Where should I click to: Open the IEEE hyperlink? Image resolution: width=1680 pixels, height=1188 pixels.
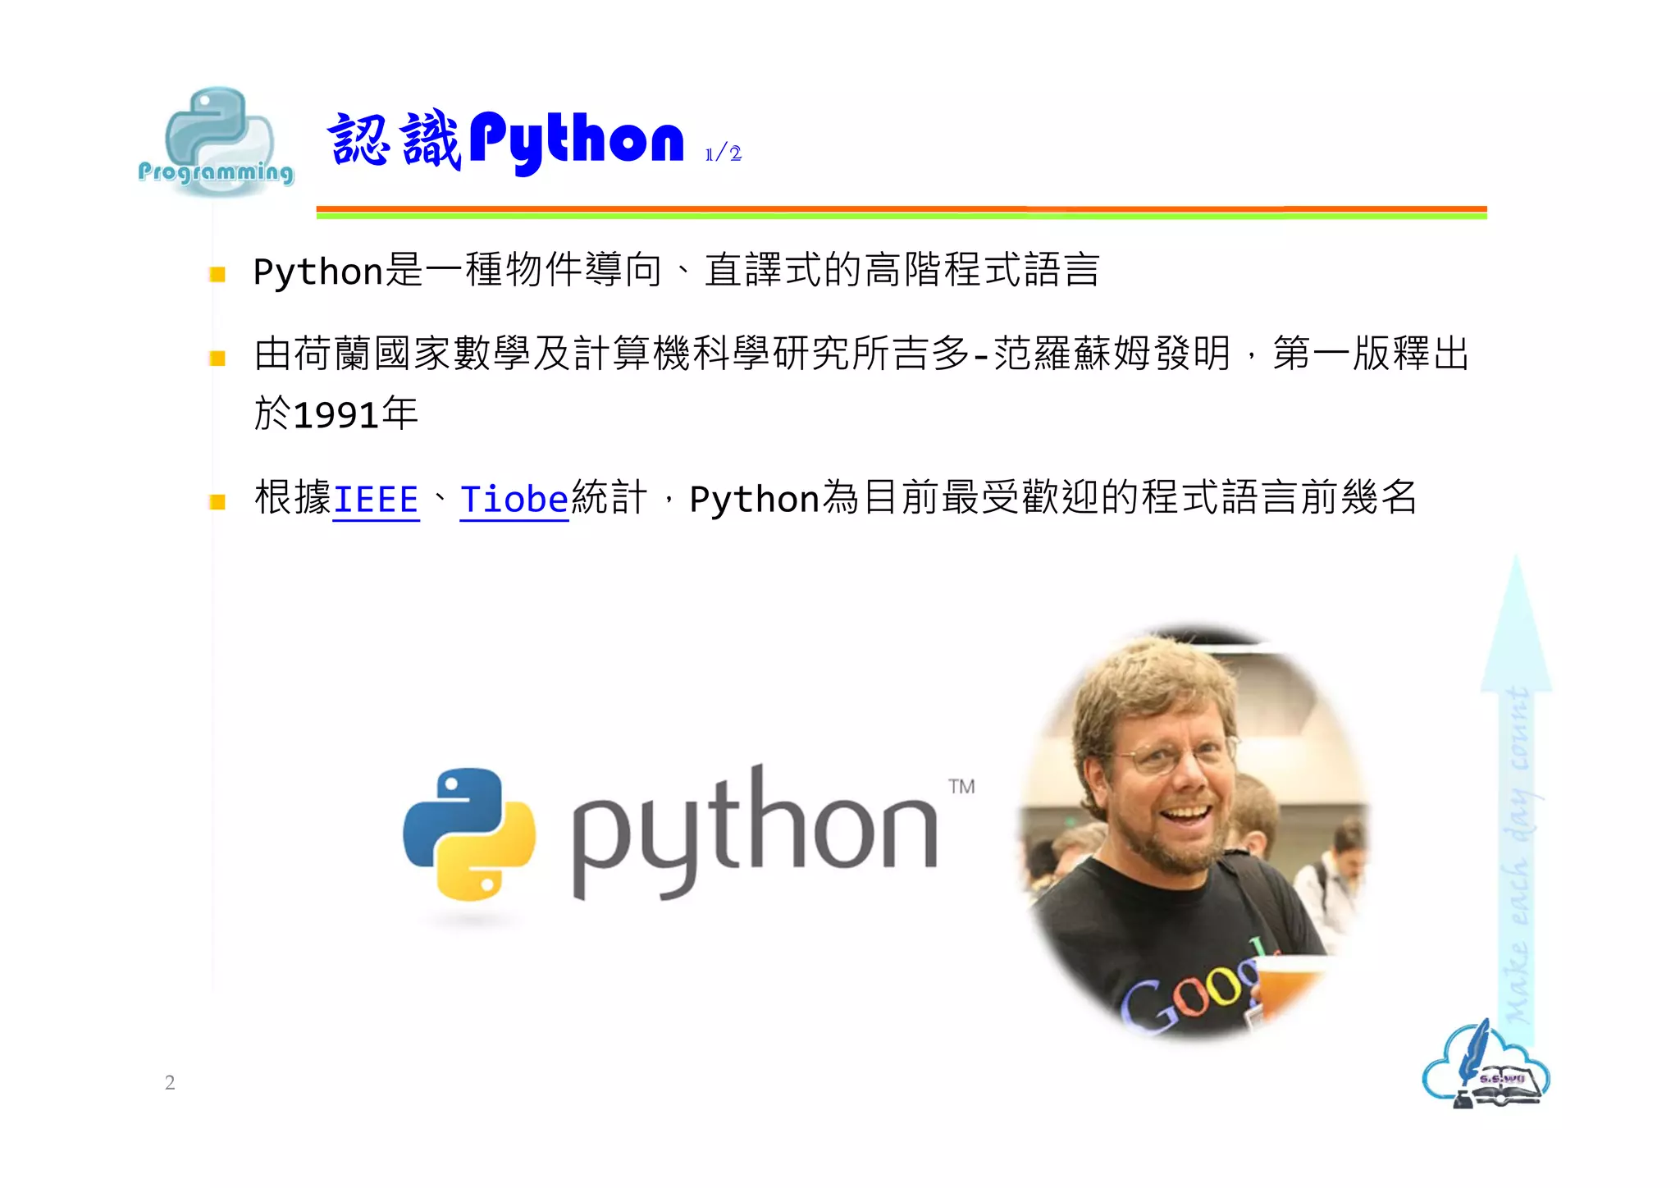pyautogui.click(x=376, y=499)
